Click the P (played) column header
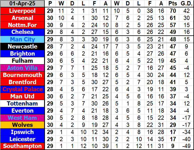 [50, 4]
